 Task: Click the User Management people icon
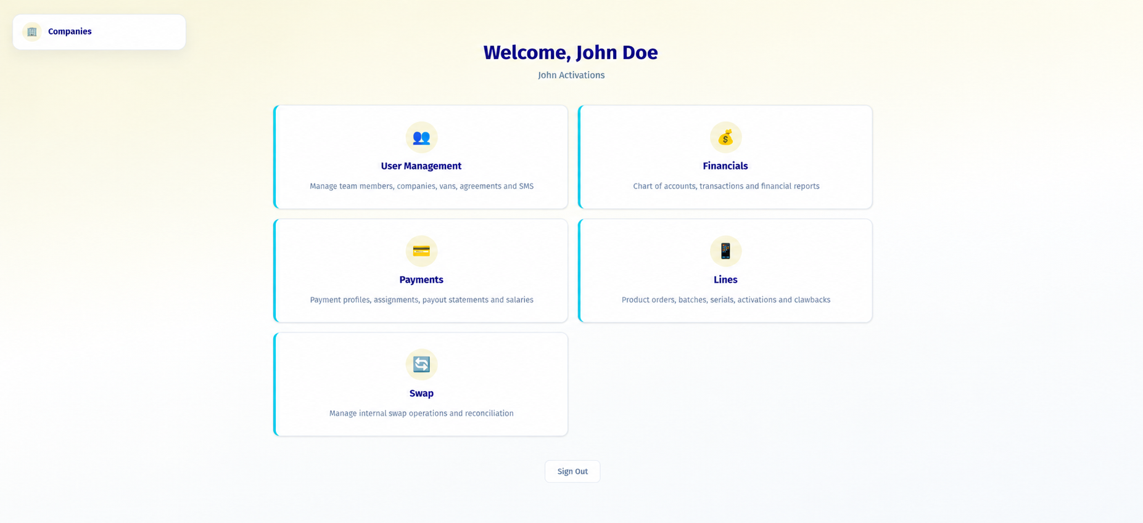pos(421,137)
